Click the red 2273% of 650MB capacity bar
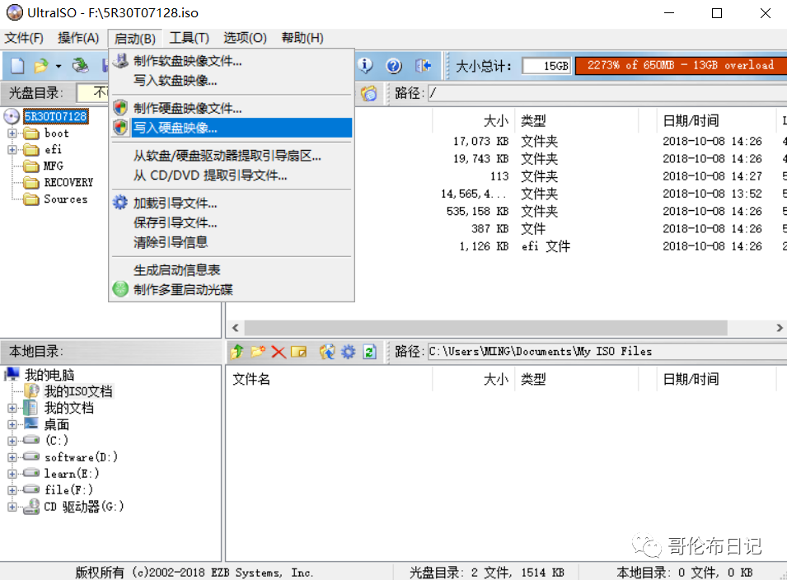This screenshot has width=787, height=580. tap(681, 66)
